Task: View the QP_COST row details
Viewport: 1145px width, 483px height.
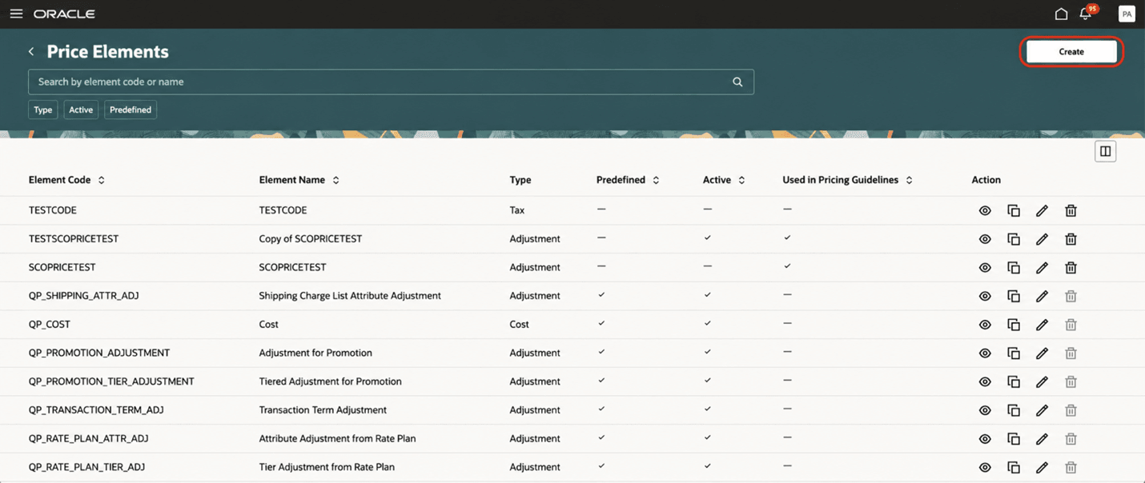Action: pyautogui.click(x=985, y=325)
